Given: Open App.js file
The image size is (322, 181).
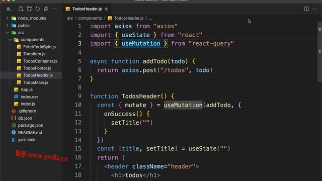Looking at the screenshot, I should 27,89.
